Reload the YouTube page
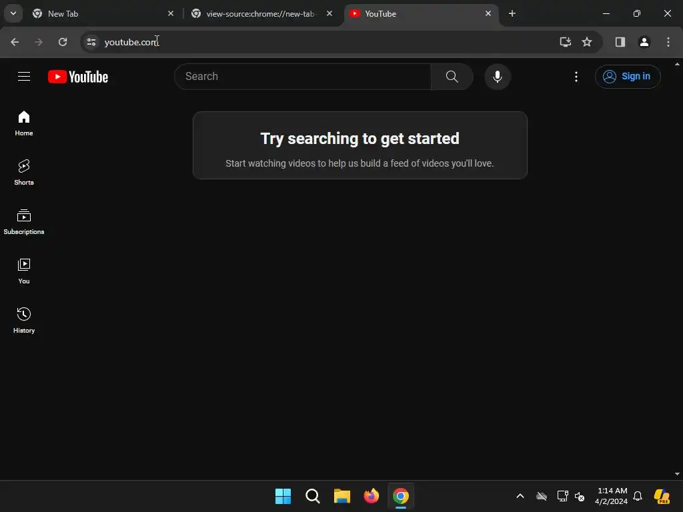Screen dimensions: 683x512 pos(63,42)
